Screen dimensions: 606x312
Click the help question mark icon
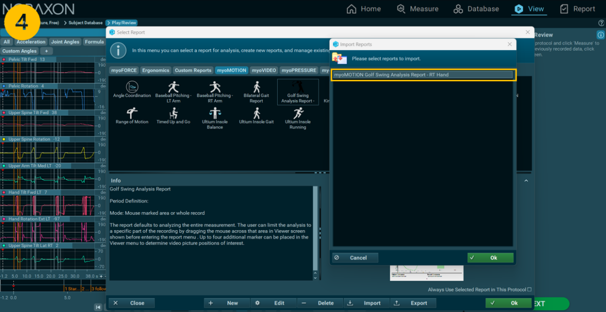[x=601, y=23]
